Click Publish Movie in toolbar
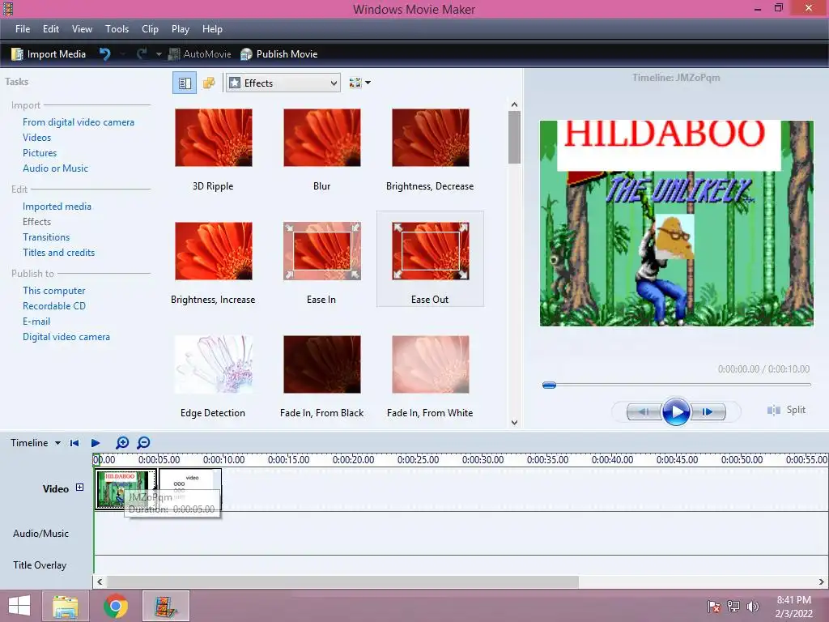The height and width of the screenshot is (622, 829). (278, 54)
